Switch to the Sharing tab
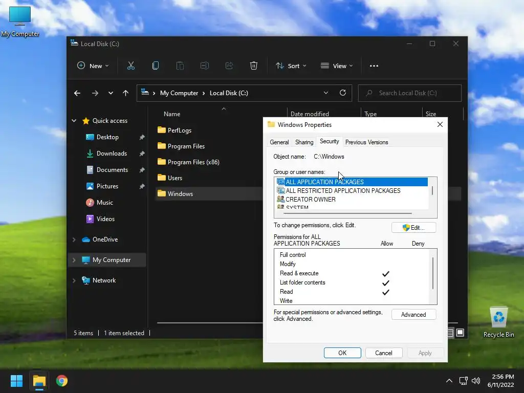Viewport: 524px width, 393px height. click(x=304, y=142)
